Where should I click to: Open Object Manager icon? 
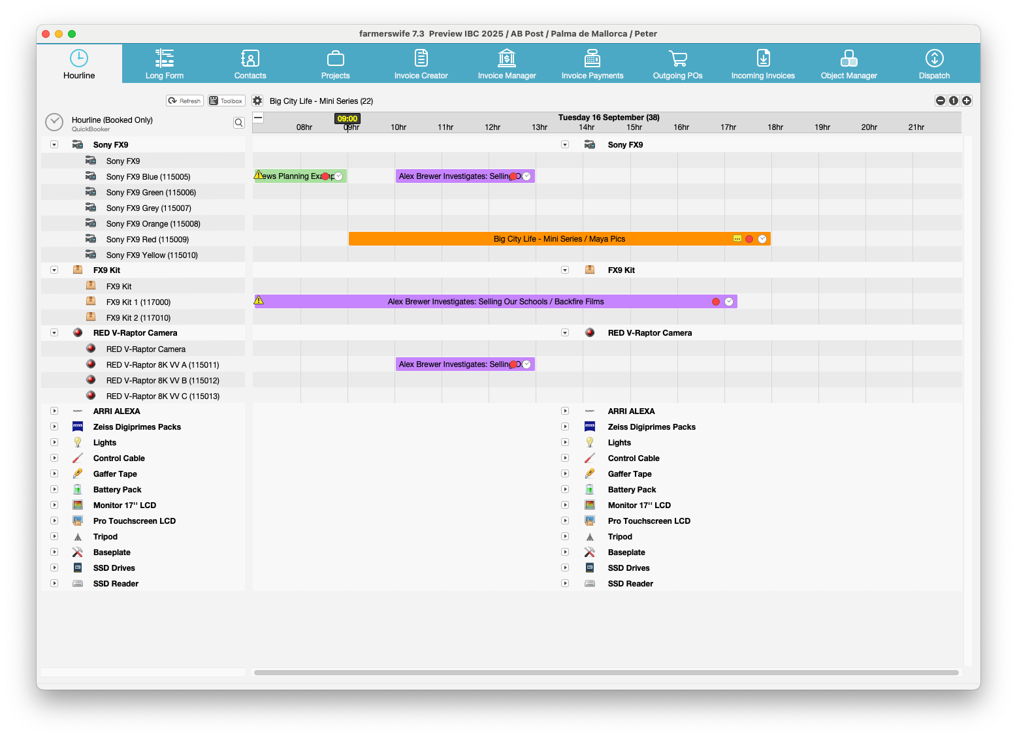click(849, 58)
